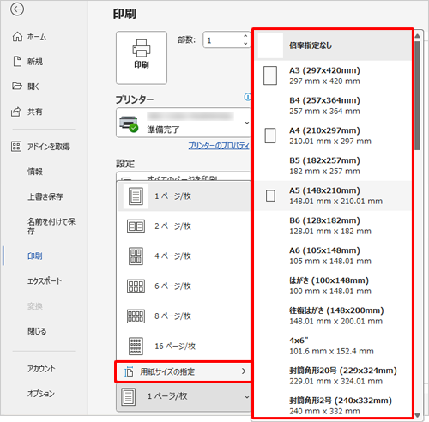Pick the 8 ページ/枚 layout icon

(136, 316)
